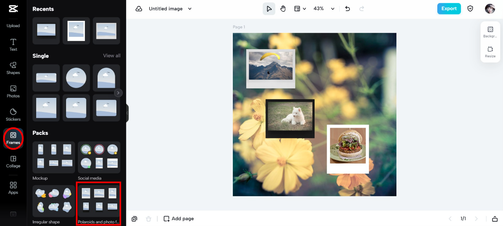This screenshot has width=503, height=226.
Task: Open the Background settings
Action: click(490, 32)
